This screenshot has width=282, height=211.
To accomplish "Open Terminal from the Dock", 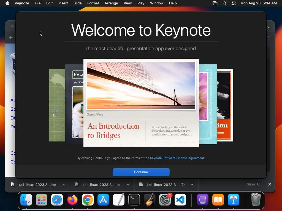I will click(134, 200).
